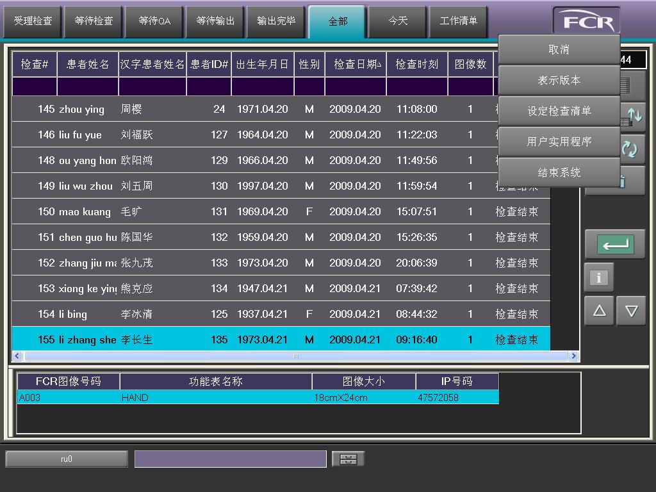
Task: Select the highlighted li zhang she row
Action: (x=281, y=340)
